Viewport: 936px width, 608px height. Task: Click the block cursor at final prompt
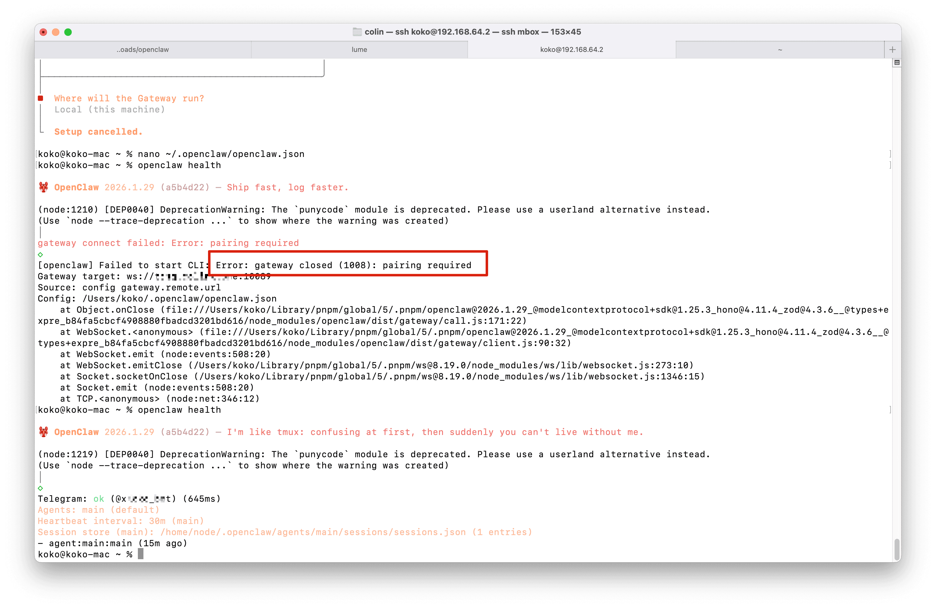140,554
